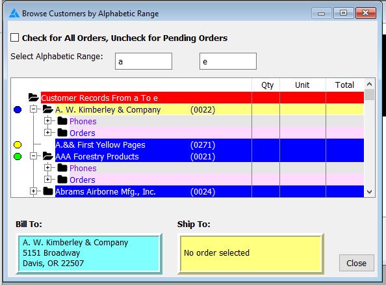The height and width of the screenshot is (285, 386).
Task: Check the All Orders checkbox
Action: 14,38
